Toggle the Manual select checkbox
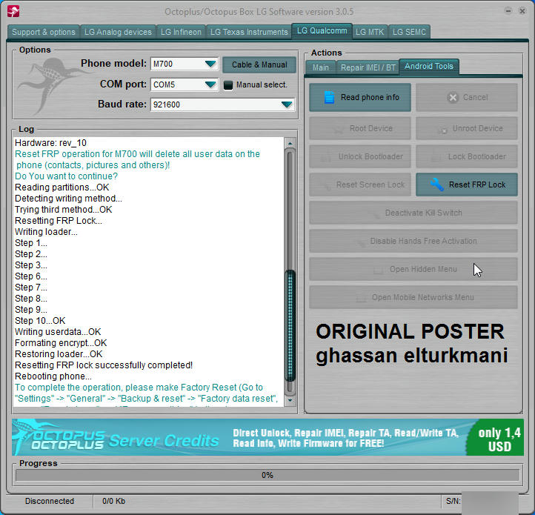This screenshot has width=535, height=515. 228,85
